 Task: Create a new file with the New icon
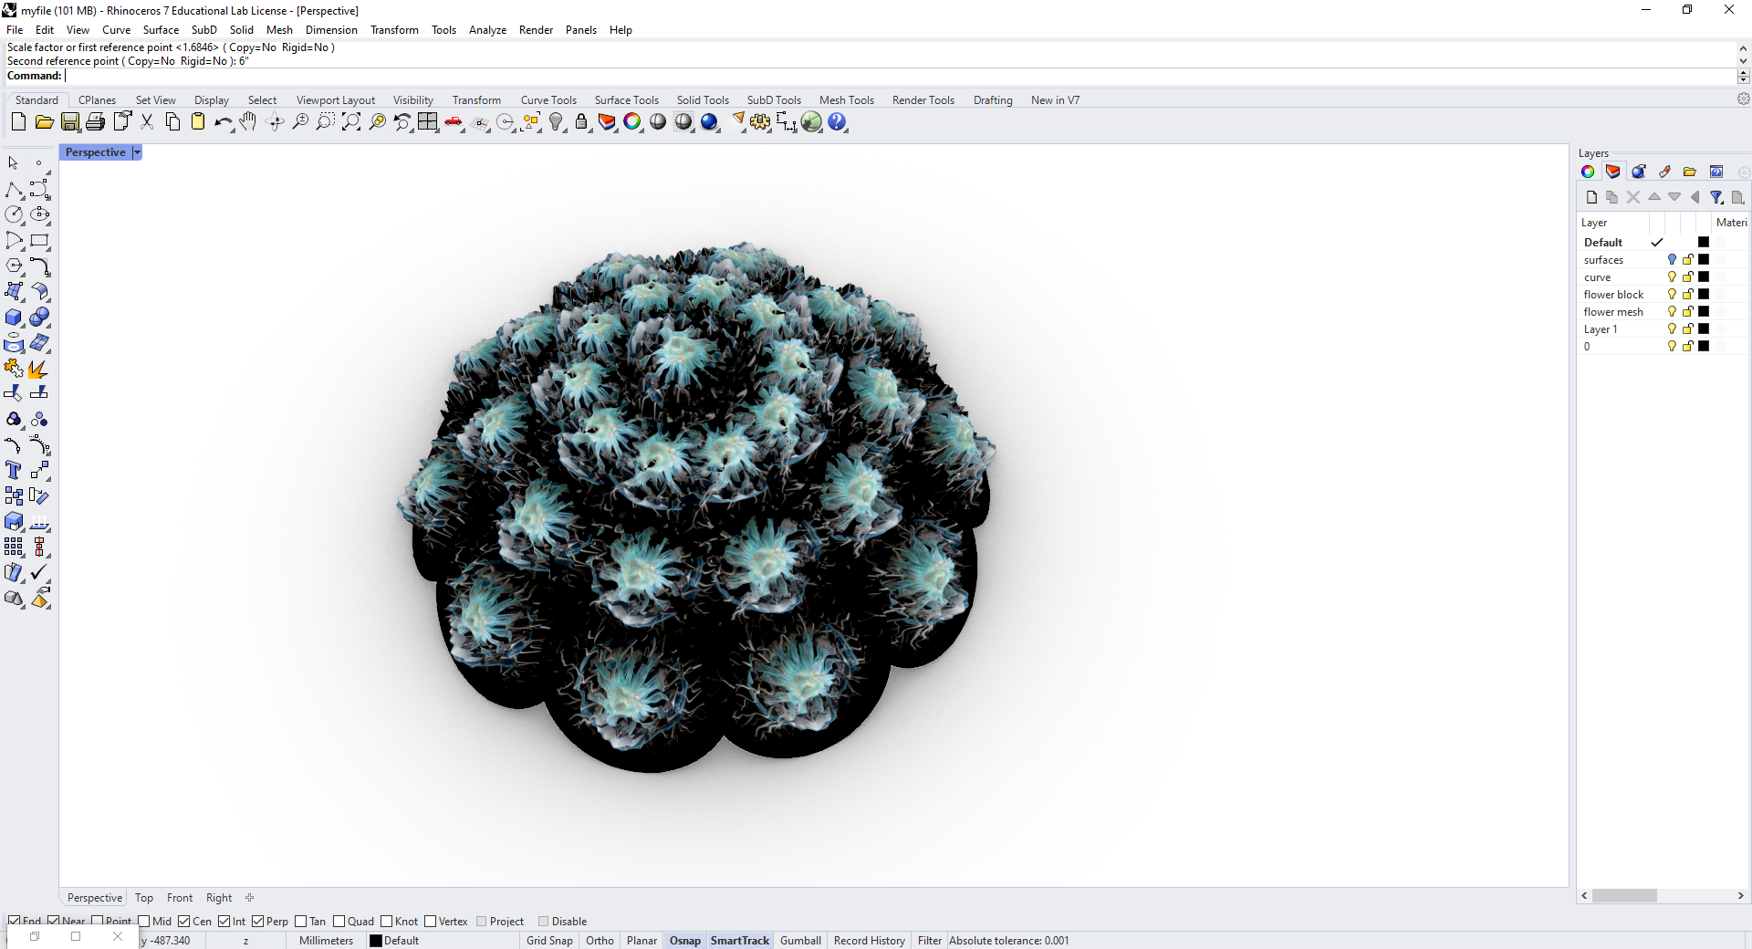click(x=18, y=122)
